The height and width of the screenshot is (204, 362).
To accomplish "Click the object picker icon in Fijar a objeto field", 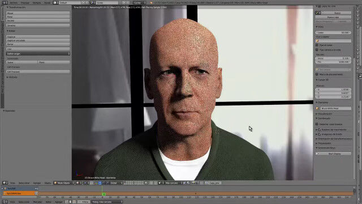I will point(317,41).
